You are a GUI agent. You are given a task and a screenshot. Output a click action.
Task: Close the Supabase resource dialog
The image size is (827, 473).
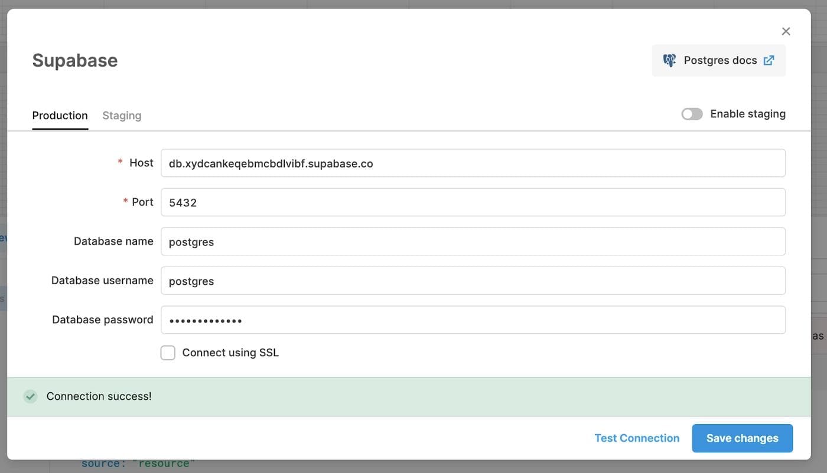pos(786,31)
